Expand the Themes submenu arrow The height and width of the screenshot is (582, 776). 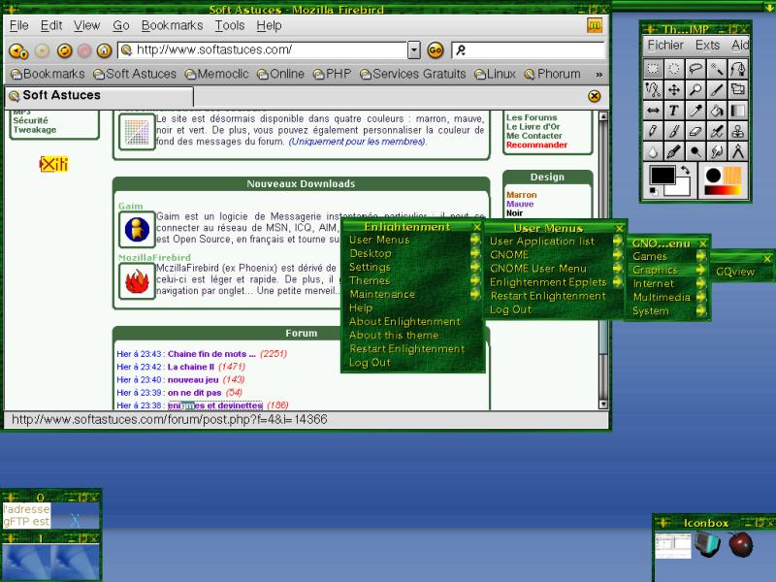click(474, 280)
